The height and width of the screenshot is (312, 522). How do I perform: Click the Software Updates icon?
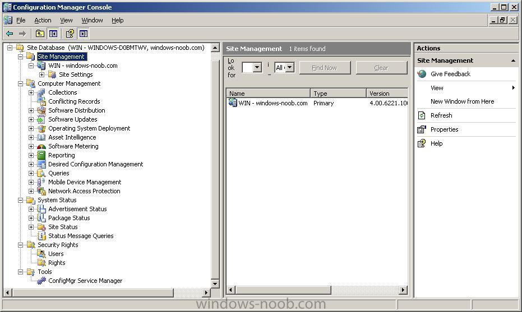click(41, 119)
